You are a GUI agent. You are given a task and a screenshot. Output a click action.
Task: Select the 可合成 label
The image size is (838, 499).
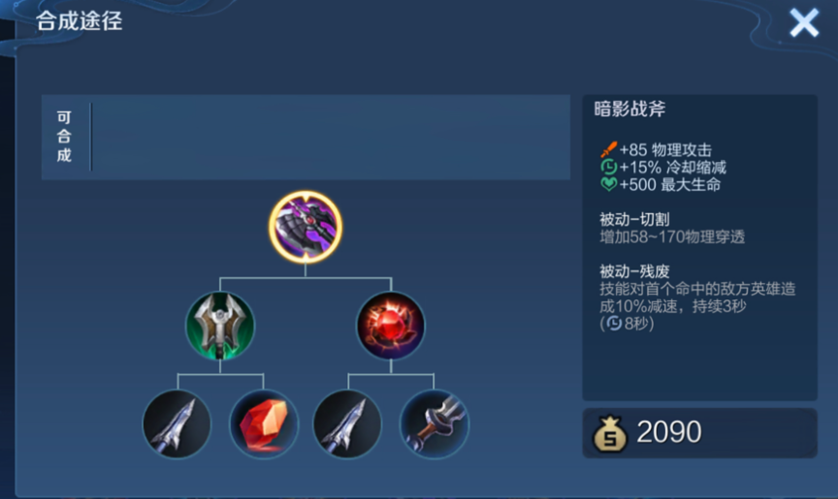[64, 136]
